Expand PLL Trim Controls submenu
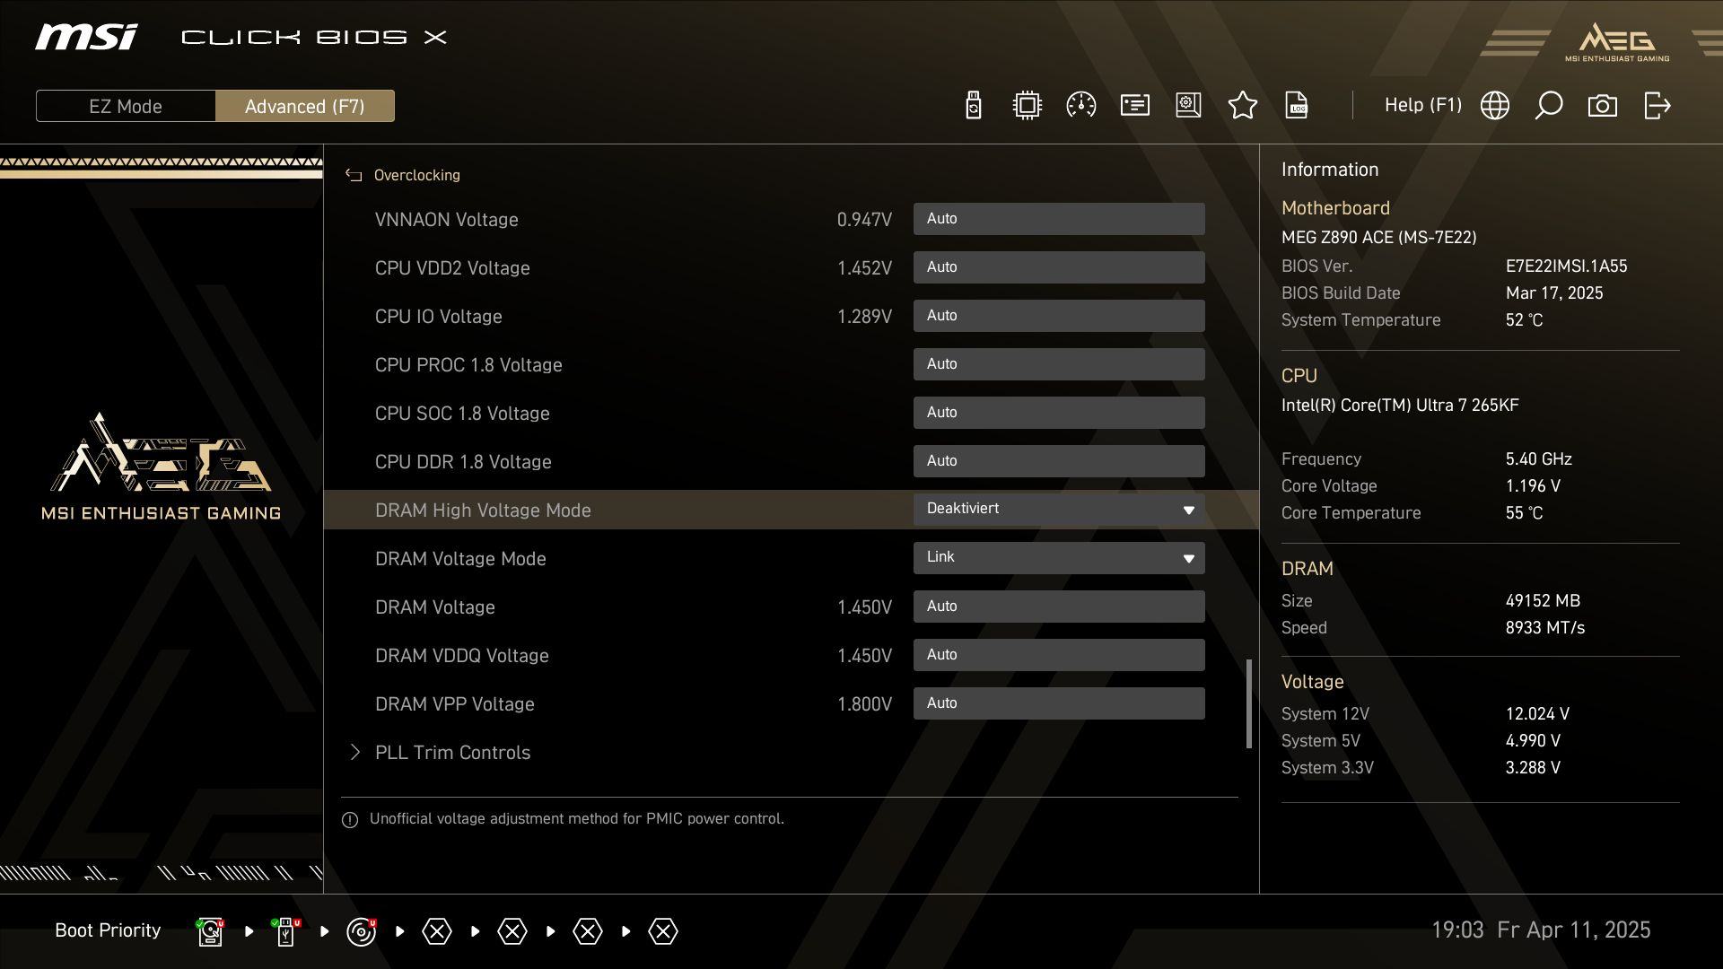 (452, 753)
